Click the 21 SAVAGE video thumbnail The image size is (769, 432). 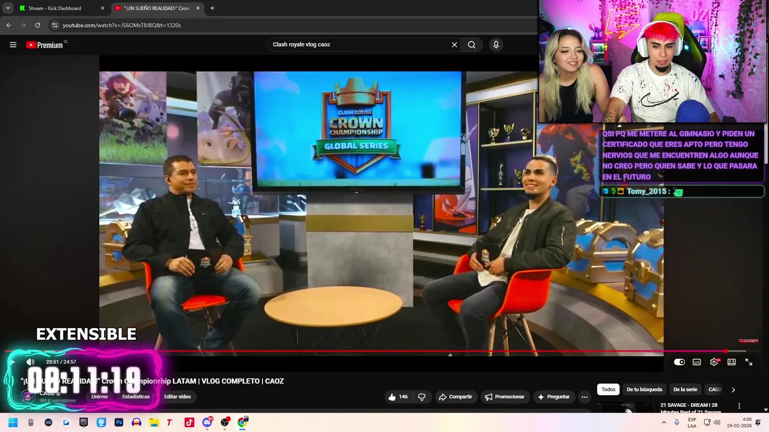click(626, 407)
